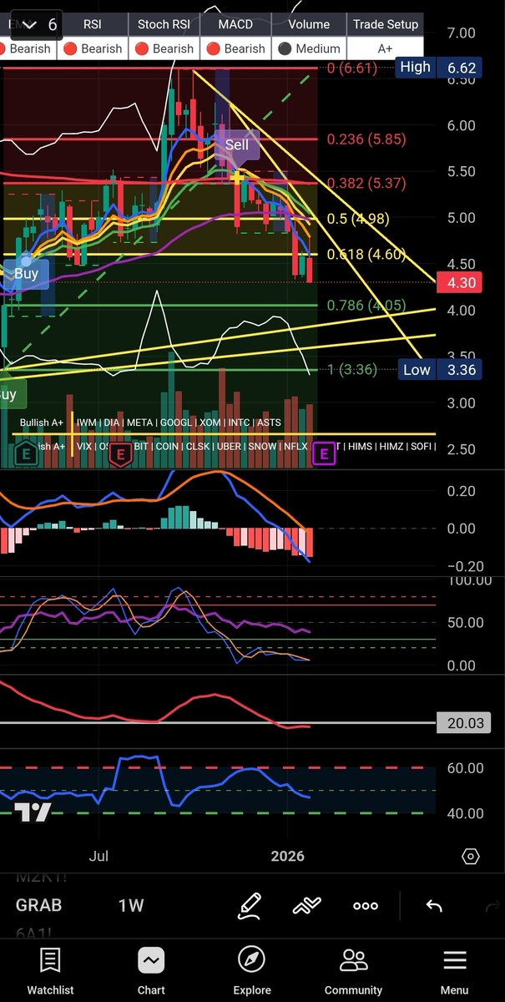This screenshot has height=1002, width=505.
Task: Switch to the Explore tab
Action: click(252, 970)
